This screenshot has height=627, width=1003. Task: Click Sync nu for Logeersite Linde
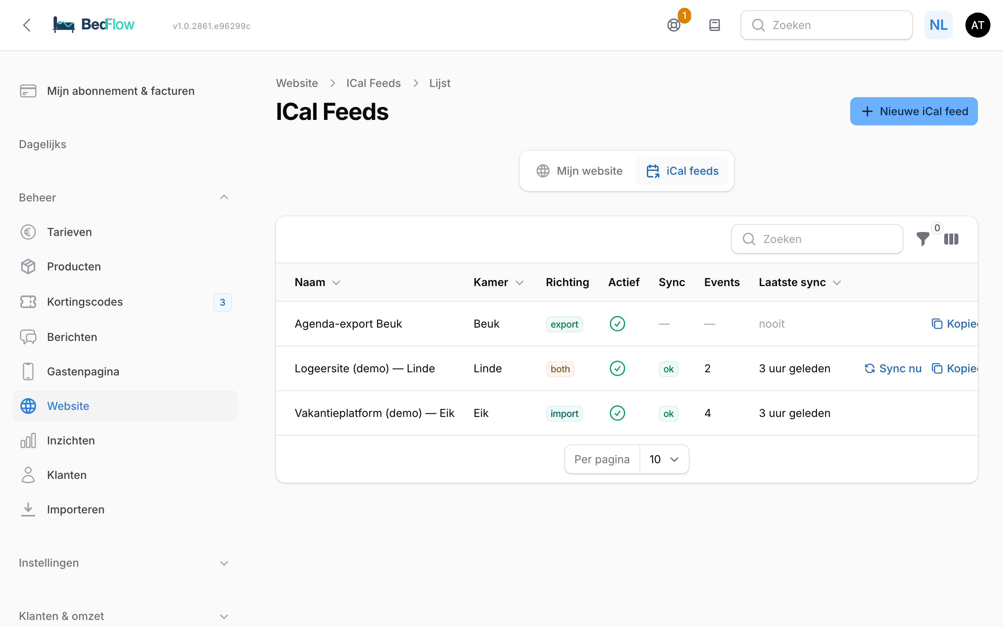click(x=893, y=368)
